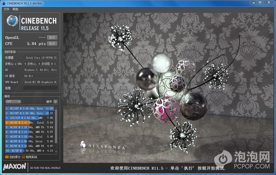This screenshot has width=276, height=175.
Task: Select ranking row 2. 8C/16T @ 2.92 GHz
Action: coord(30,113)
